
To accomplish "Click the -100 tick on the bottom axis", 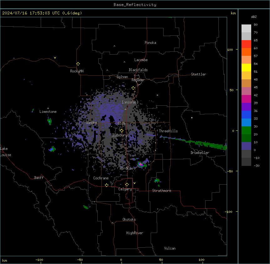I will 39,260.
